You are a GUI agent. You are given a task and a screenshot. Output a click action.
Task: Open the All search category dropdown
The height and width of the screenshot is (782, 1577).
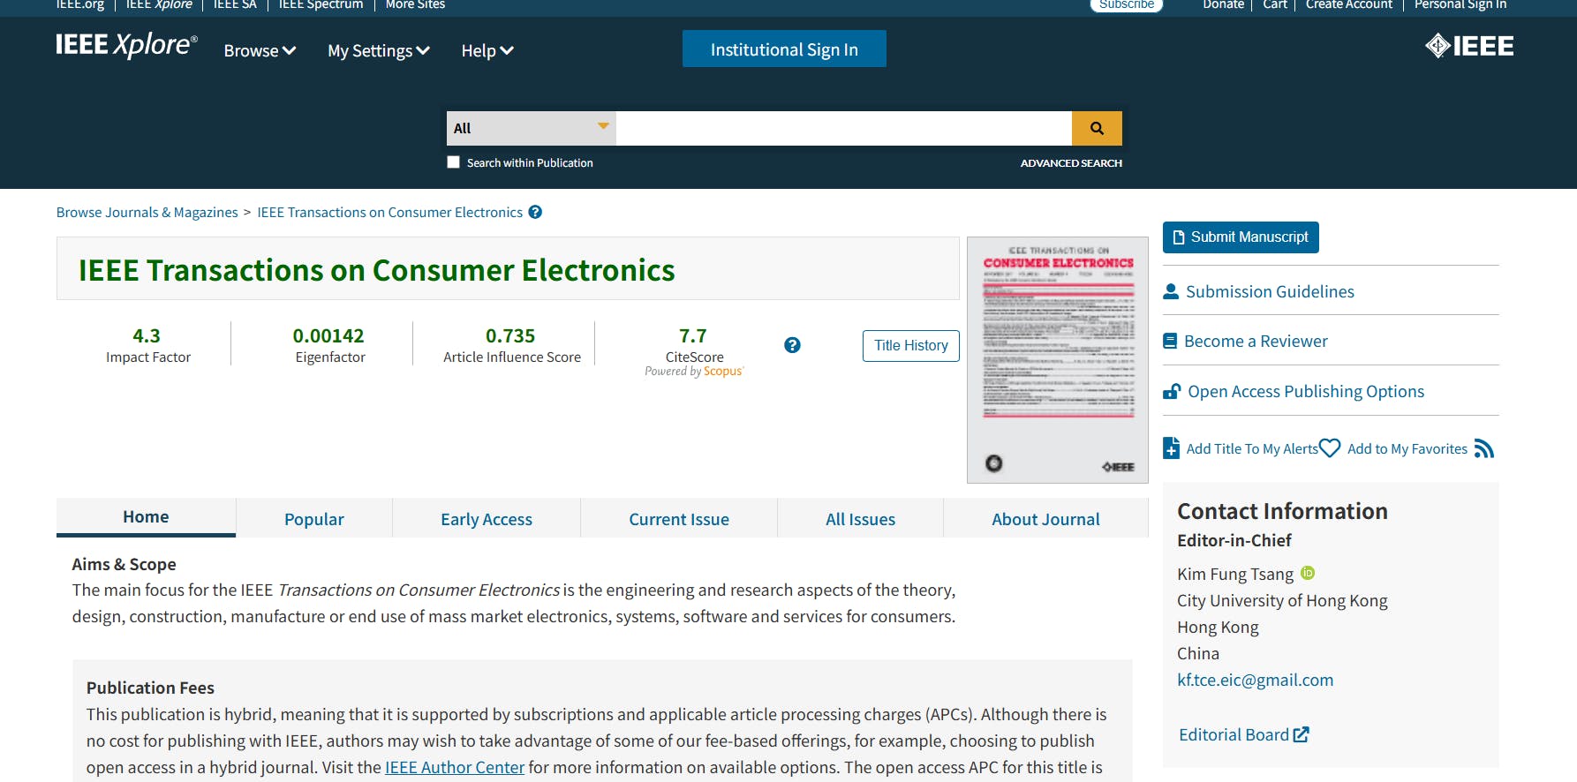pyautogui.click(x=531, y=128)
